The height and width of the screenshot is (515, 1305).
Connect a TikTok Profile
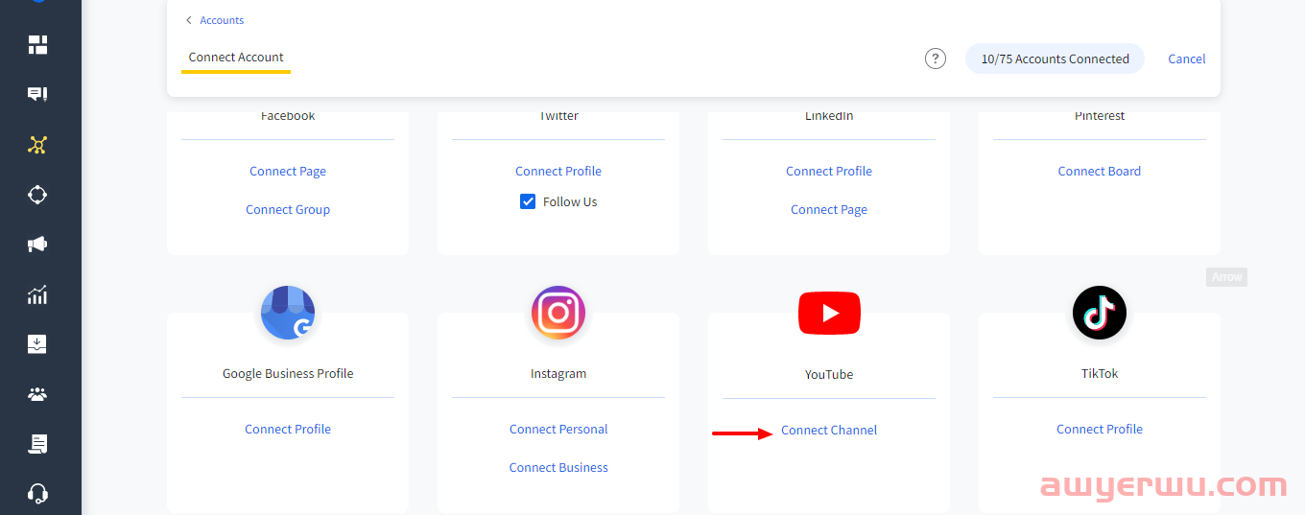coord(1100,429)
